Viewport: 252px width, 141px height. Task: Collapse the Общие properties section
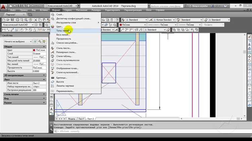[44, 47]
